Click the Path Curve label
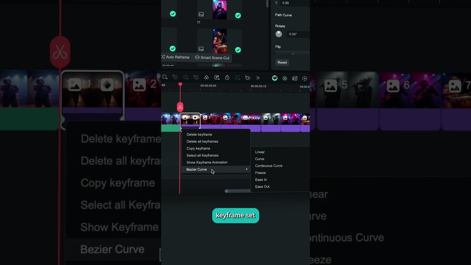Image resolution: width=471 pixels, height=265 pixels. click(283, 15)
